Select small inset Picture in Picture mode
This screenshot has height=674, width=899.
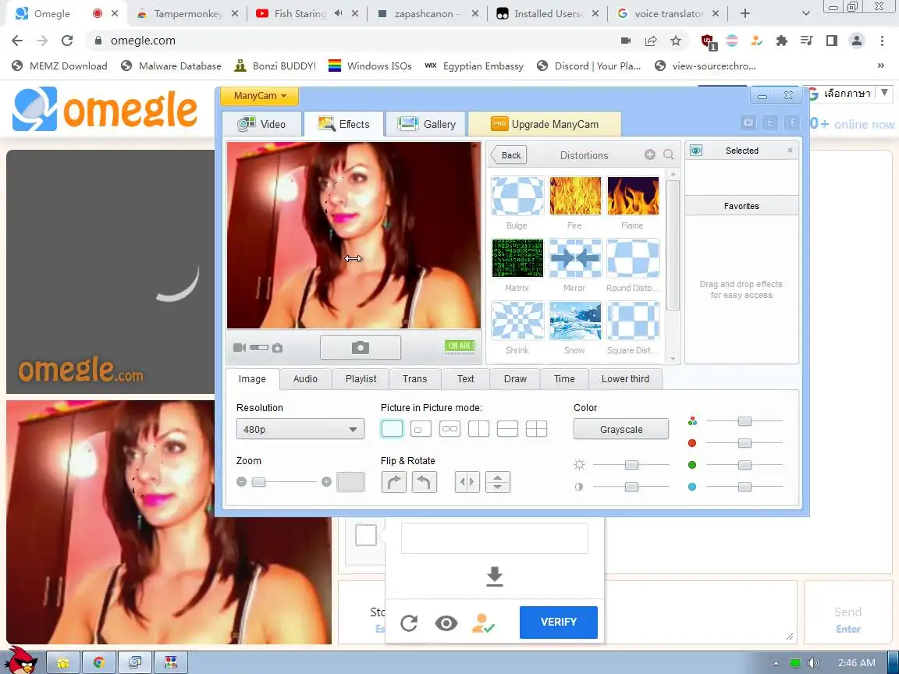tap(421, 429)
